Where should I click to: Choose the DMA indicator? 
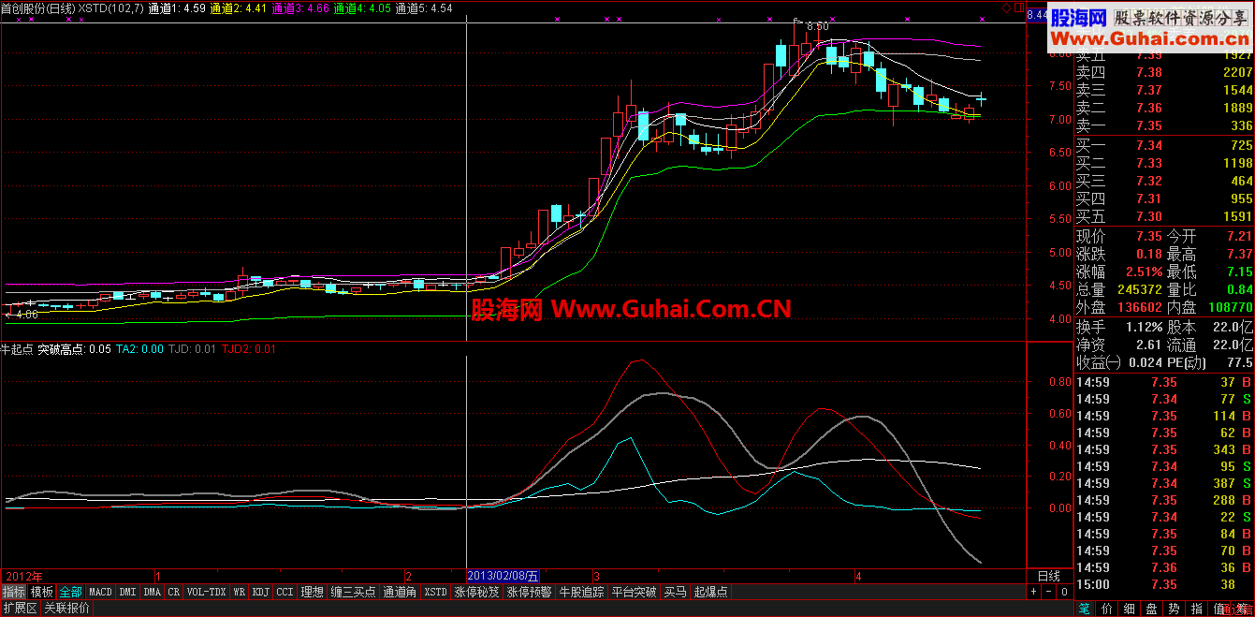(152, 592)
